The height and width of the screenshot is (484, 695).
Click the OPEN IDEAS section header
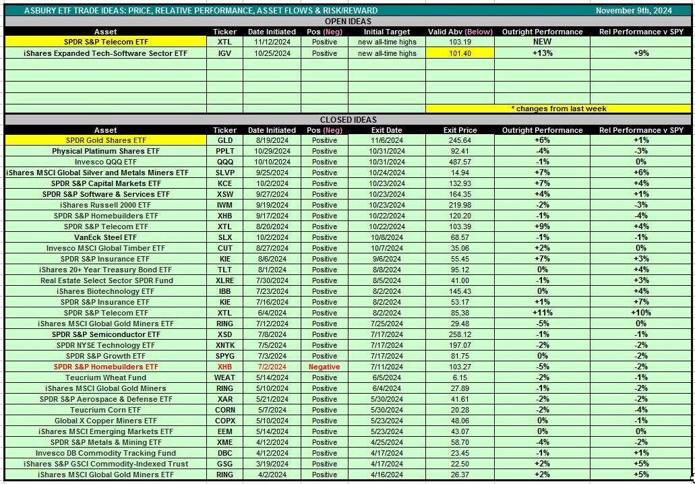(x=346, y=21)
